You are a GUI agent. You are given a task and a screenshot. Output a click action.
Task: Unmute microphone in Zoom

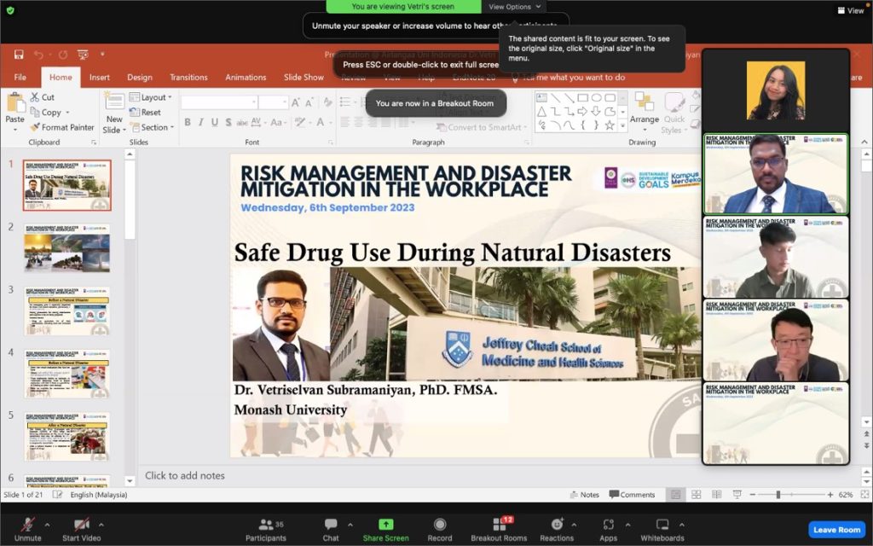[27, 529]
